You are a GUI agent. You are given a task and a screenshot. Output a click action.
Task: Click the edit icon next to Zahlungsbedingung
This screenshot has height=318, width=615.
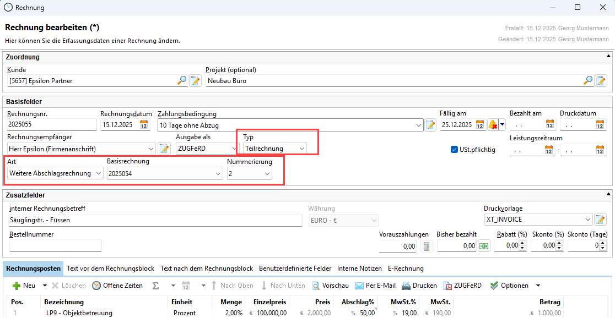coord(431,125)
